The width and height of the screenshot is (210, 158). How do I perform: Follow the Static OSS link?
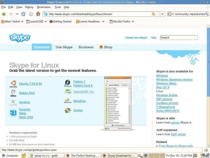tap(26, 117)
